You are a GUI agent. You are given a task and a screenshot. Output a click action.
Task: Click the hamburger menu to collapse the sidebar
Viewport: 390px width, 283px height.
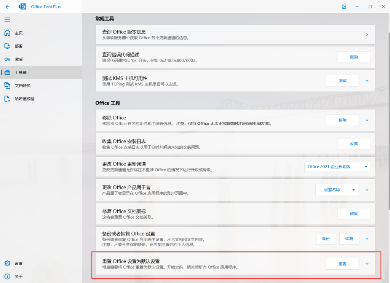tap(7, 20)
